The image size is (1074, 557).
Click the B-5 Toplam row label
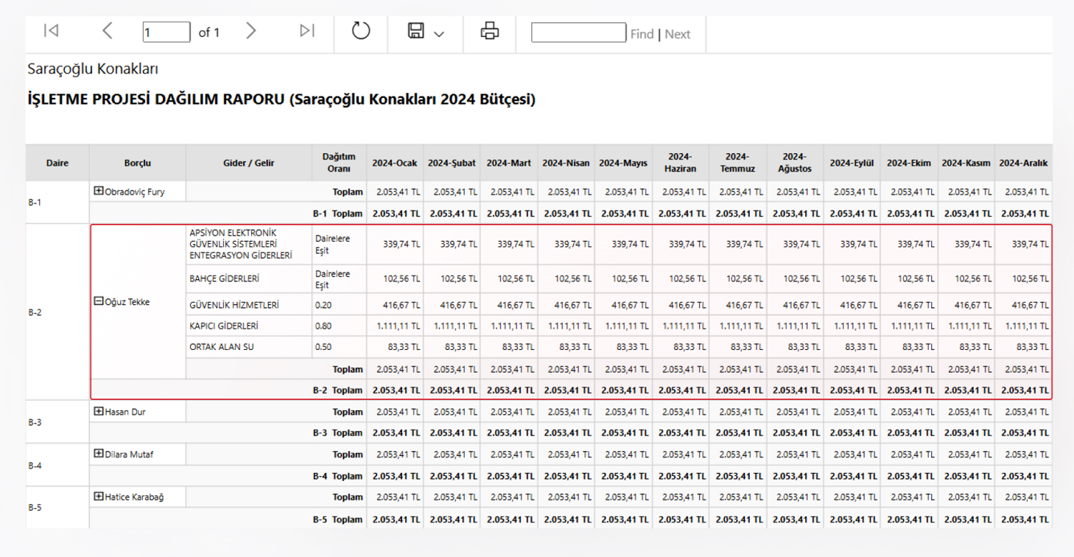(338, 519)
